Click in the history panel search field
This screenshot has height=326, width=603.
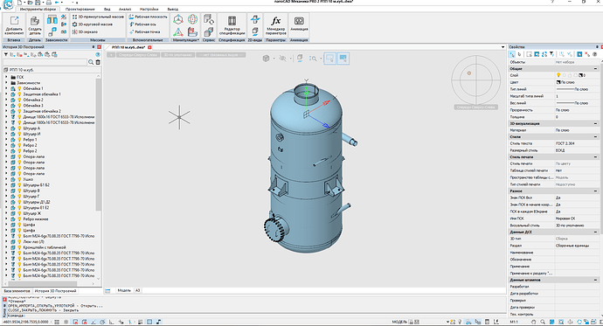pyautogui.click(x=45, y=62)
